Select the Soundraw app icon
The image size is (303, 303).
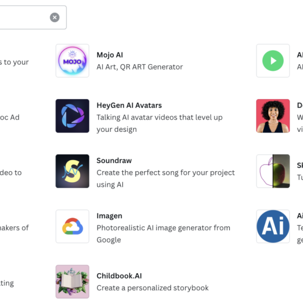(72, 171)
